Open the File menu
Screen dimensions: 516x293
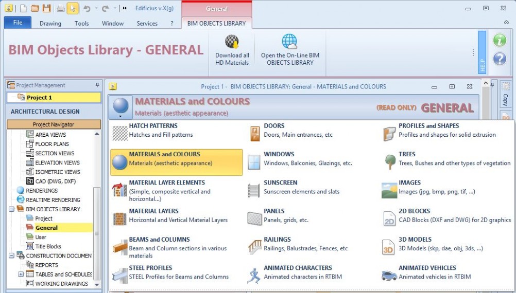(x=18, y=23)
